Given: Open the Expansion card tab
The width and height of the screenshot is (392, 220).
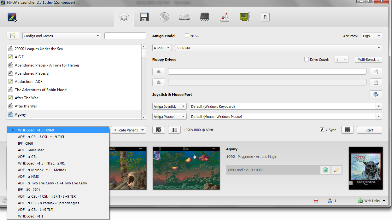Looking at the screenshot, I should [x=245, y=17].
